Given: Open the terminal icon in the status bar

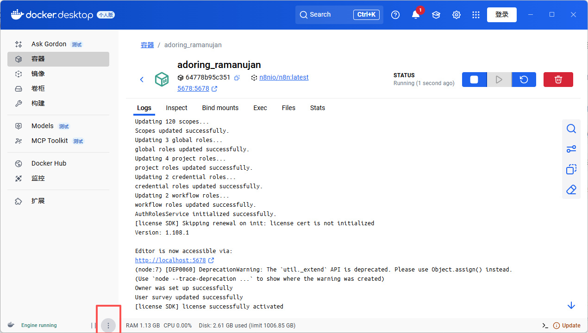Looking at the screenshot, I should [545, 326].
